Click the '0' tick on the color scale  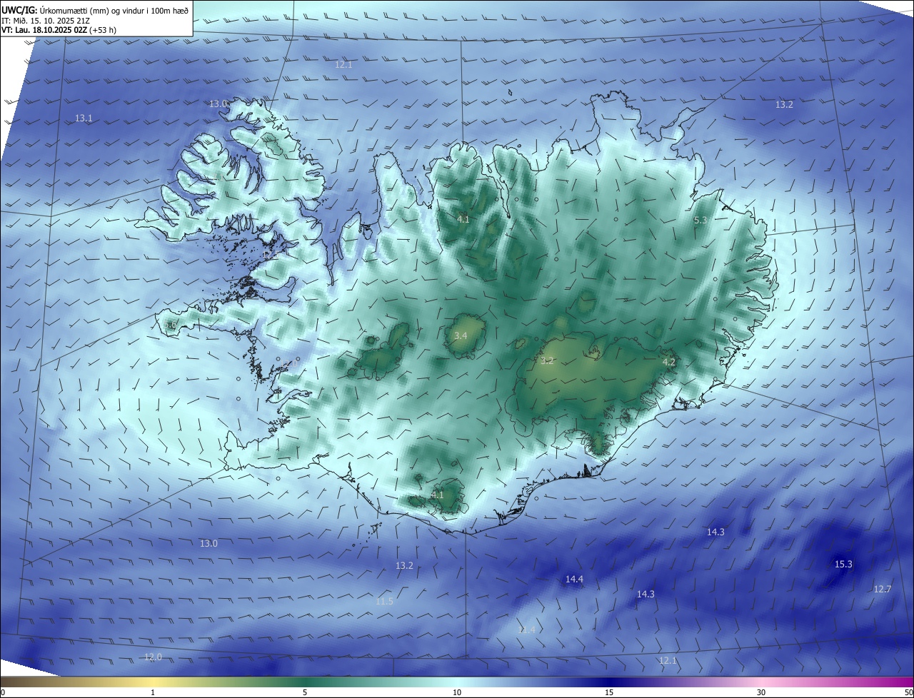tap(3, 692)
